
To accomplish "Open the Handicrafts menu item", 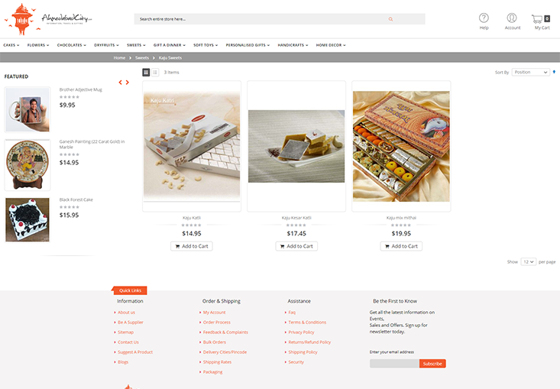I will point(293,45).
